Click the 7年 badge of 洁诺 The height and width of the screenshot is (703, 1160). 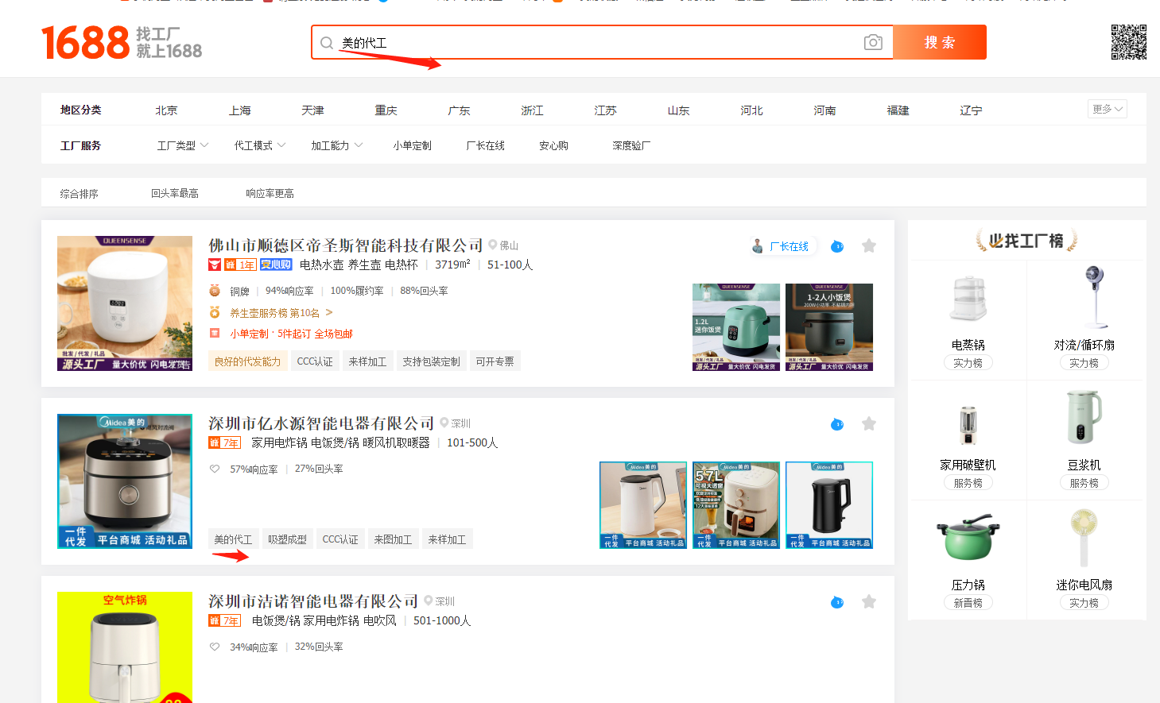pos(224,620)
